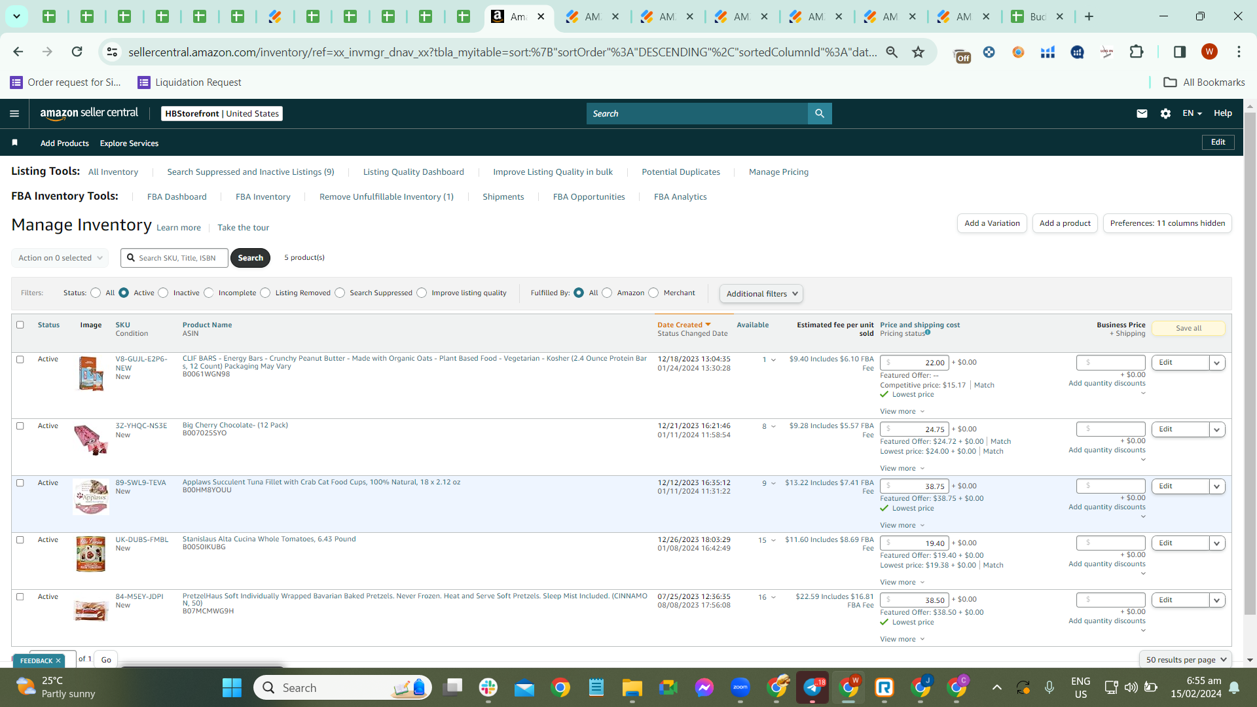Select the CLIF BARS row checkbox
1257x707 pixels.
coord(20,359)
